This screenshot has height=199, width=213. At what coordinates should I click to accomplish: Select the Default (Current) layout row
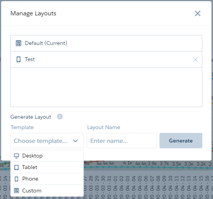106,43
